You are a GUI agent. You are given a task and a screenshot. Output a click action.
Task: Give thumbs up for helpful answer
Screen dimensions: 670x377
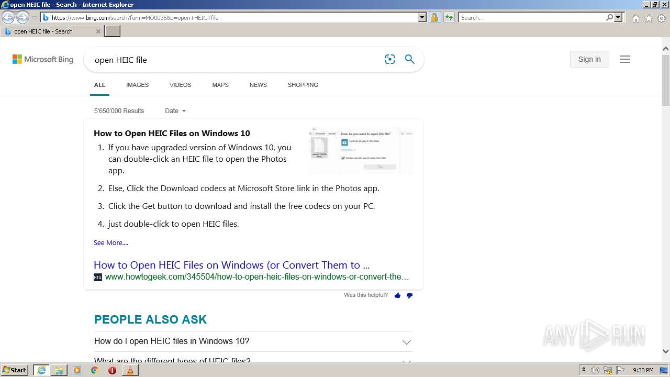pos(397,295)
